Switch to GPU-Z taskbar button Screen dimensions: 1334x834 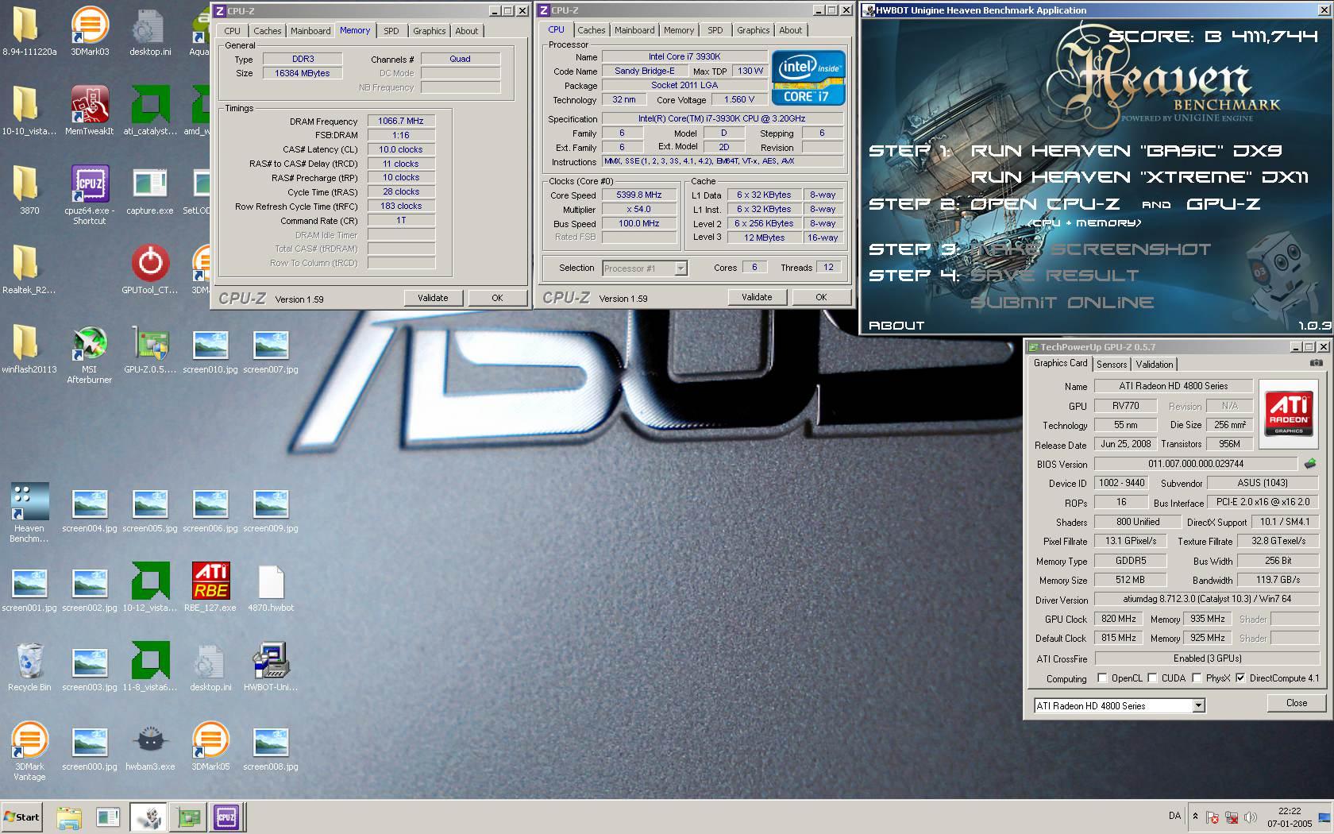pos(189,817)
